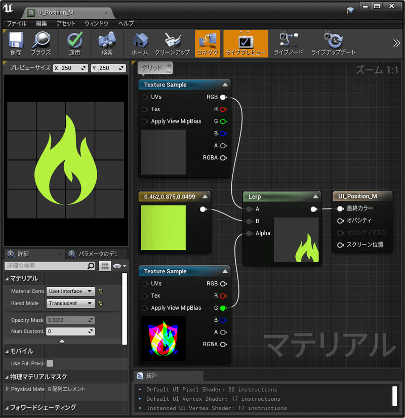Click the Lerp Alpha input pin

click(249, 233)
